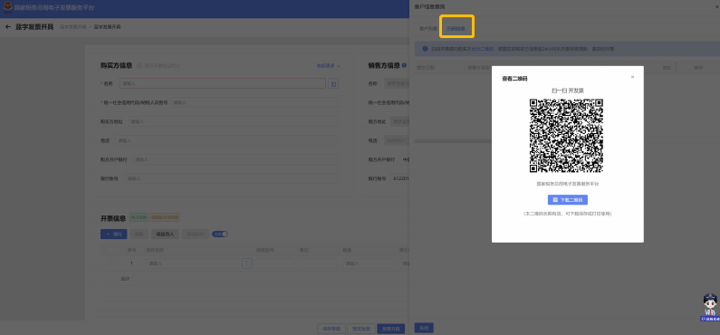Click the back arrow beside 蓝字发票开具
The image size is (720, 335).
(x=8, y=27)
